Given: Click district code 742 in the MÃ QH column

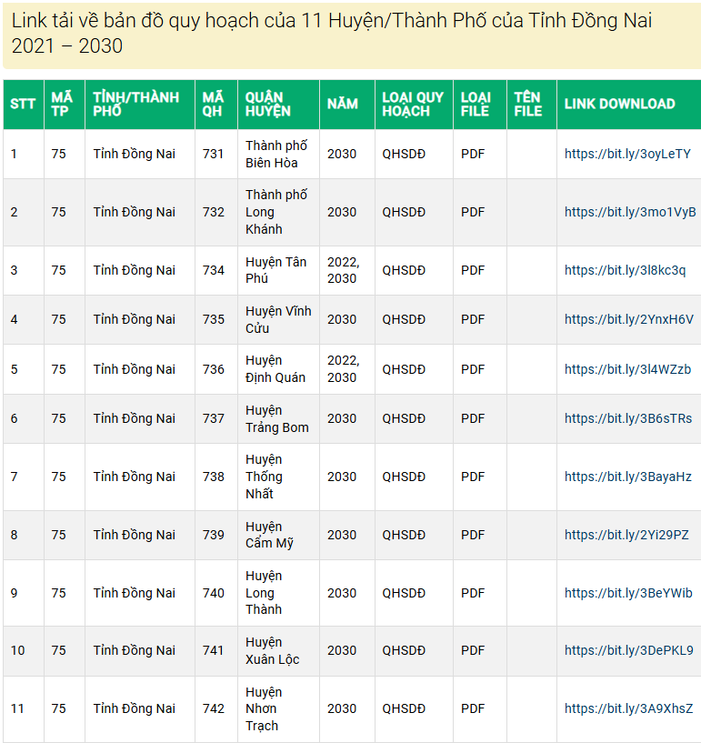Looking at the screenshot, I should [214, 708].
